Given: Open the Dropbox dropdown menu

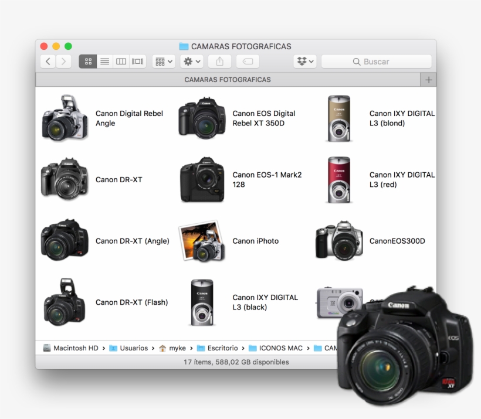Looking at the screenshot, I should point(305,62).
